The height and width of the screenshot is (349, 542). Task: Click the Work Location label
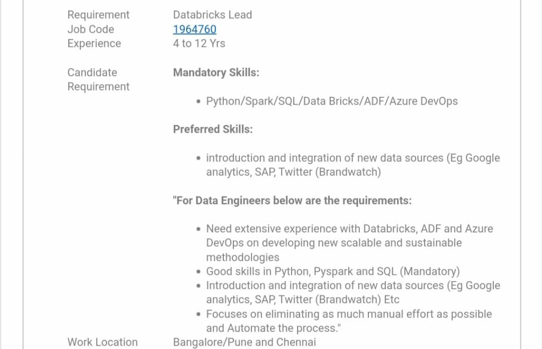[103, 343]
